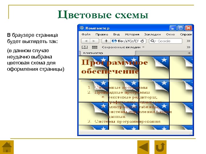Open the Вид menu
This screenshot has width=206, height=154.
pyautogui.click(x=116, y=34)
